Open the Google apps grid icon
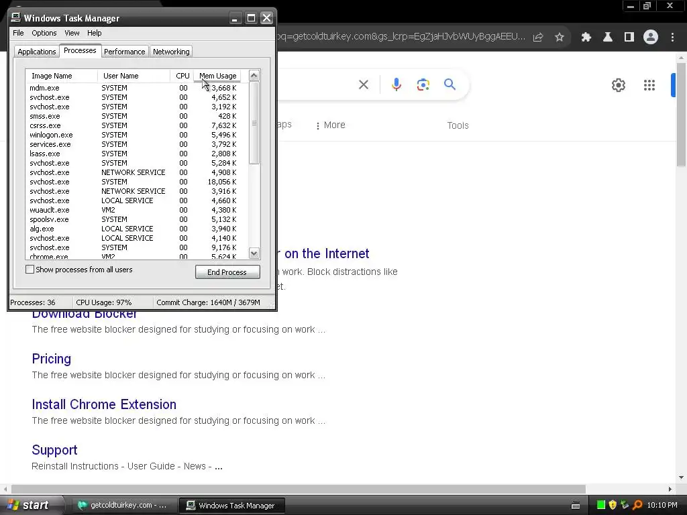The width and height of the screenshot is (687, 515). click(649, 85)
